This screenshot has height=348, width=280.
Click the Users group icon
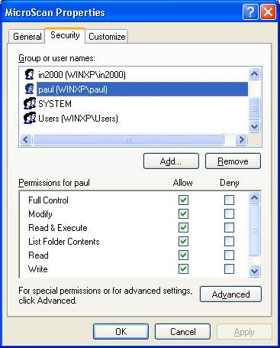(x=30, y=118)
